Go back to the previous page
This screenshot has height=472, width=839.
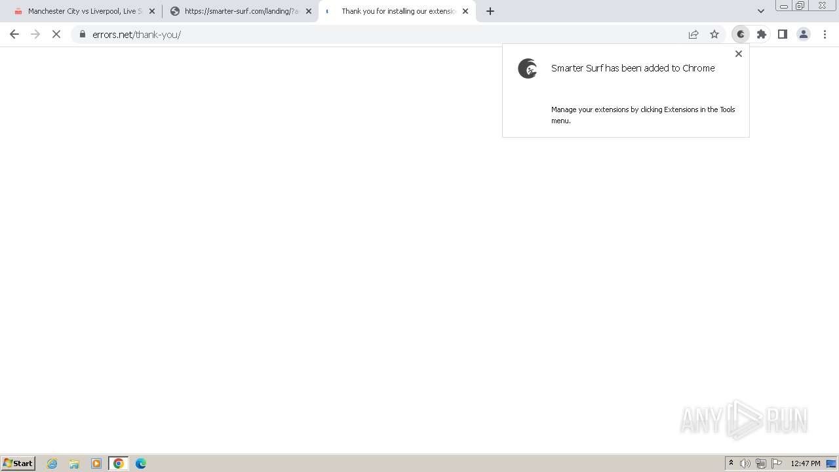[x=14, y=34]
